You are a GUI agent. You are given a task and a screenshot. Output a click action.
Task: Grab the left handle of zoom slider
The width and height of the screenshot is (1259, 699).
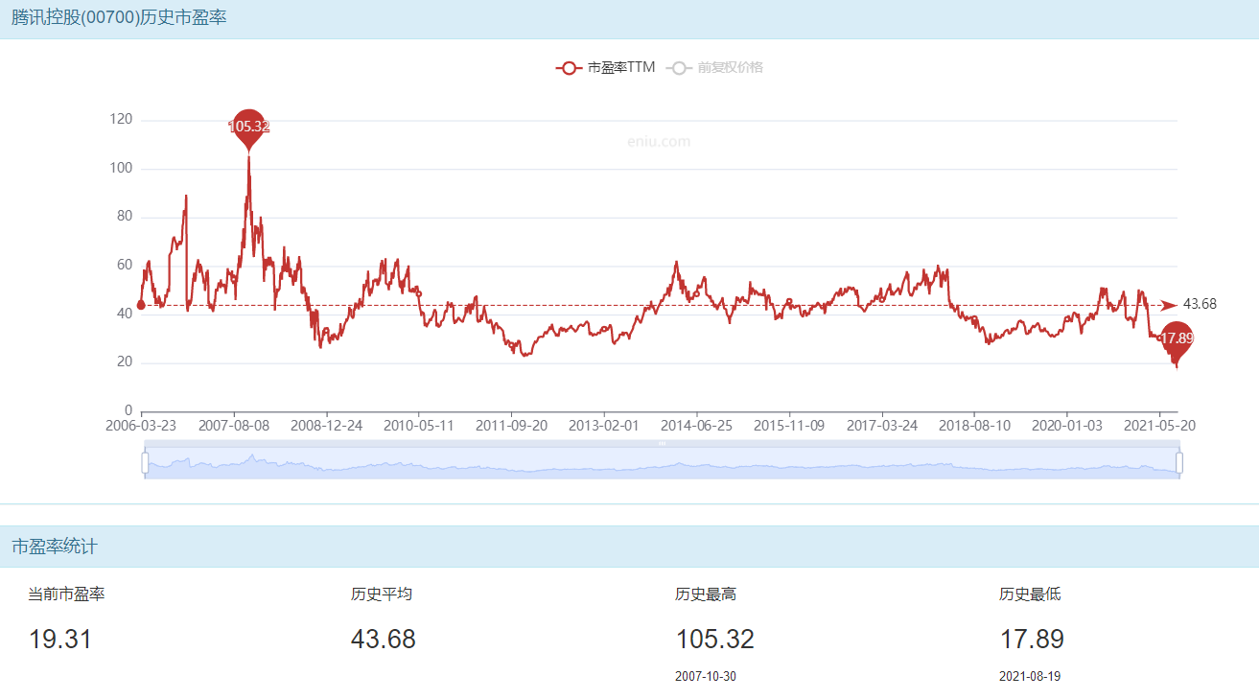click(x=145, y=463)
